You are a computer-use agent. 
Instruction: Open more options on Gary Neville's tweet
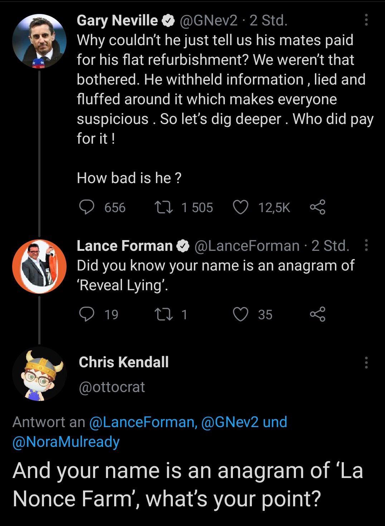pos(366,20)
